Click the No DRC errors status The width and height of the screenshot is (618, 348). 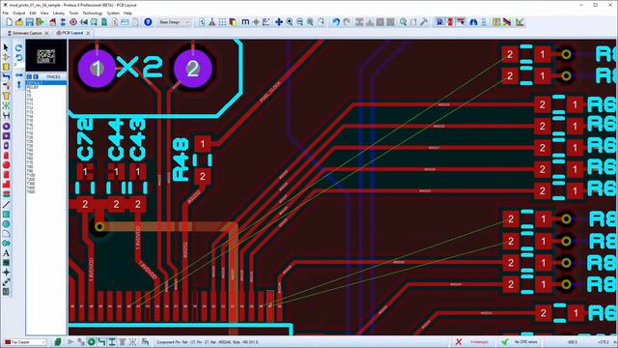point(525,342)
